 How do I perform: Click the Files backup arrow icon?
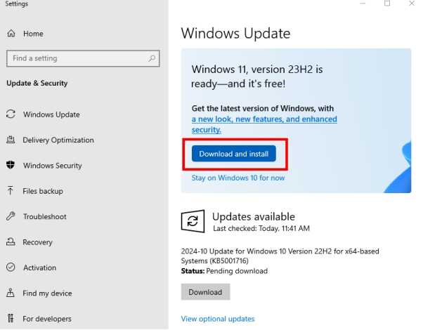[x=11, y=191]
